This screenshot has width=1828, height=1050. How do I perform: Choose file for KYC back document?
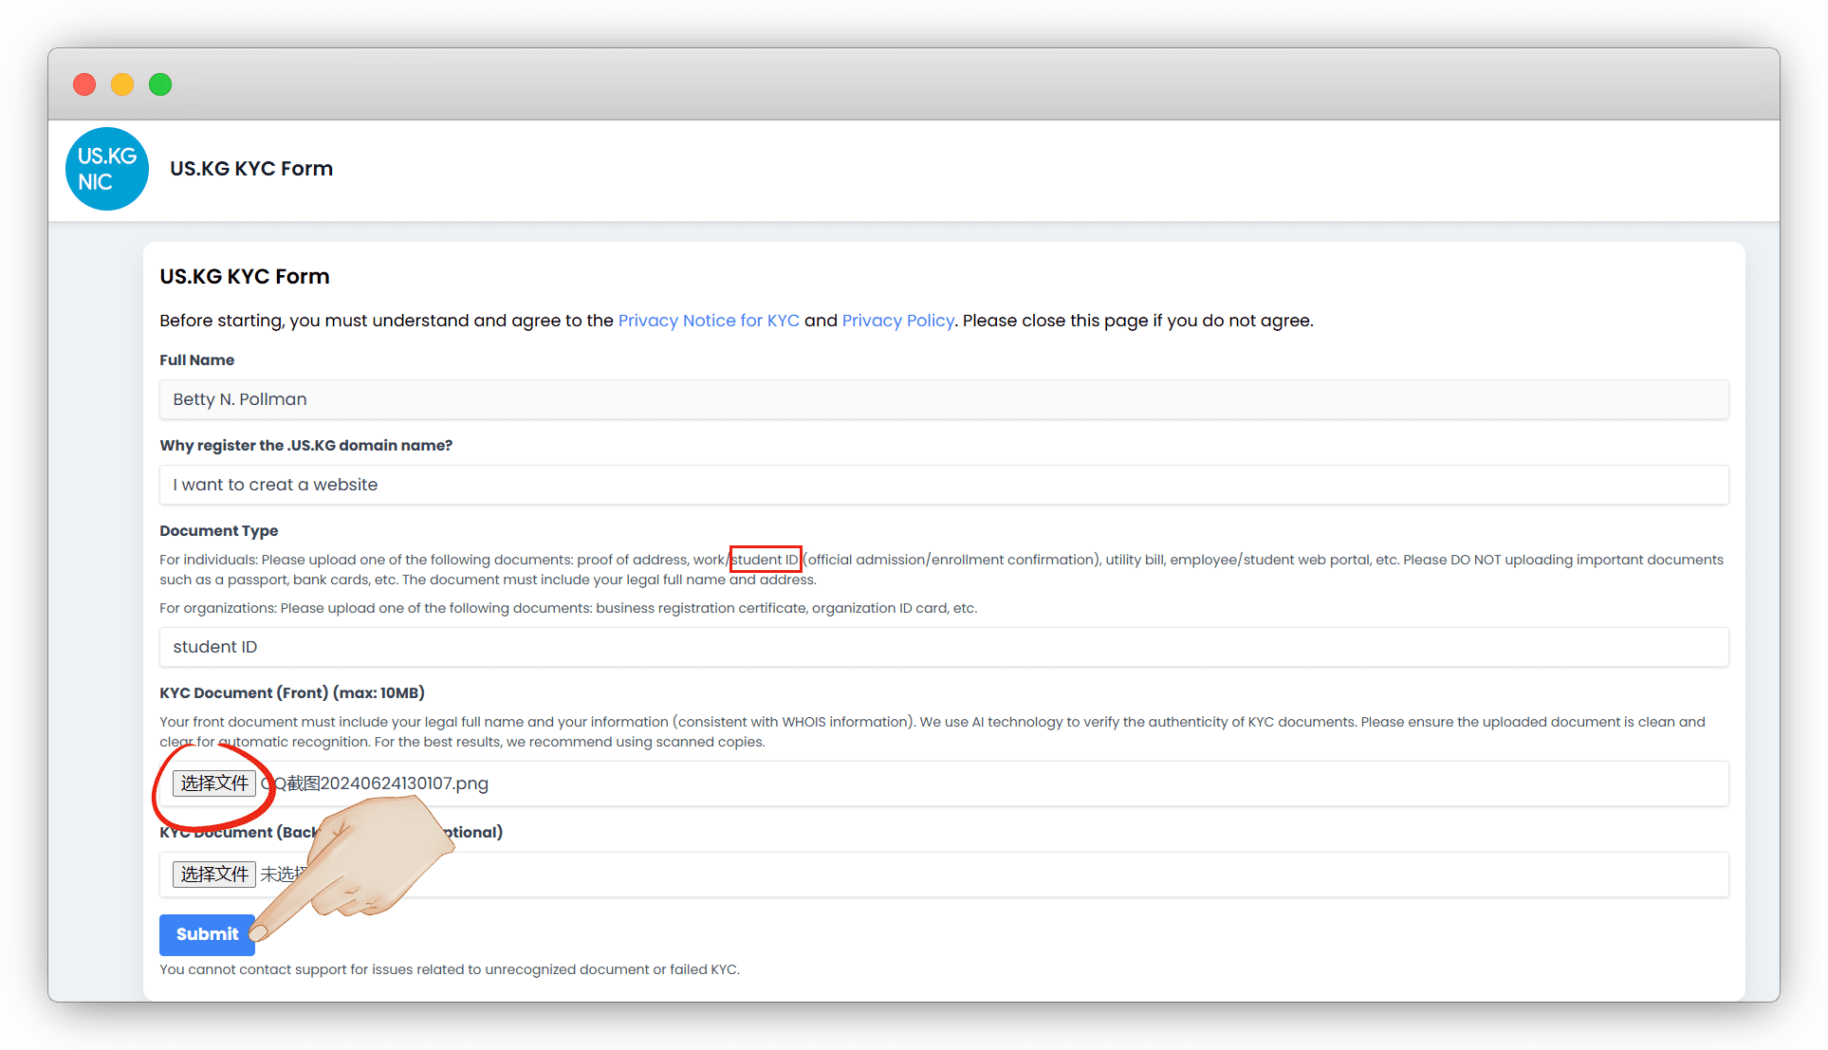coord(214,875)
